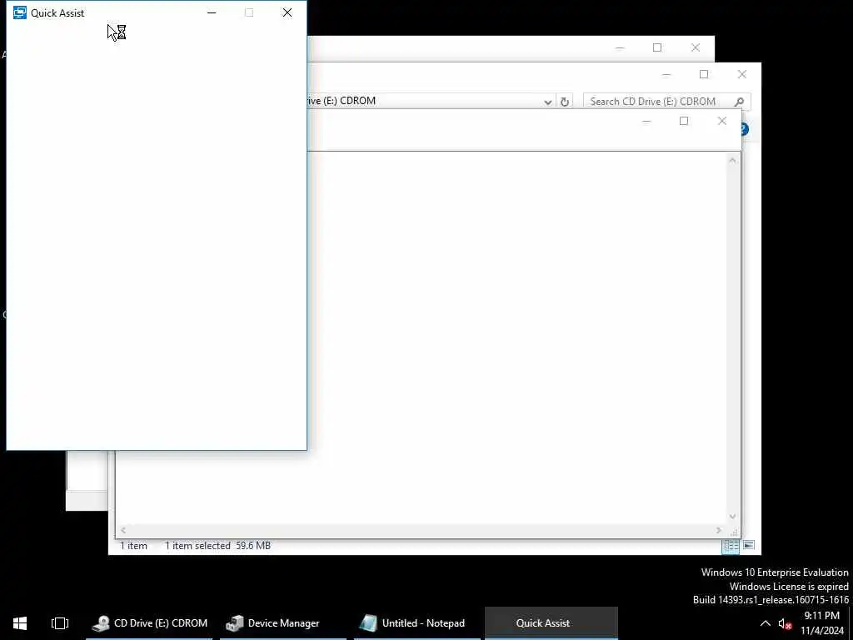
Task: Click Notepad vertical scrollbar down arrow
Action: [732, 517]
